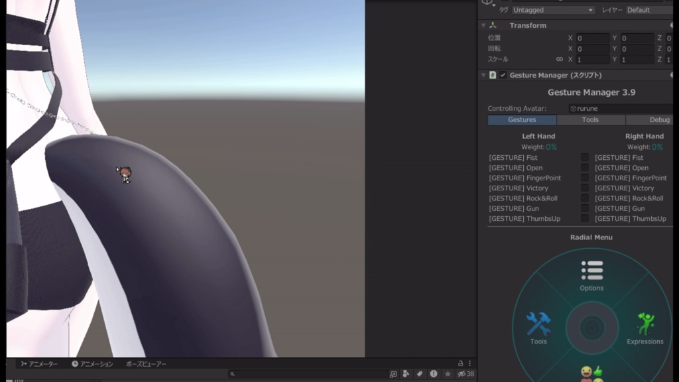Image resolution: width=679 pixels, height=382 pixels.
Task: Open the Tools radial menu item
Action: [x=538, y=328]
